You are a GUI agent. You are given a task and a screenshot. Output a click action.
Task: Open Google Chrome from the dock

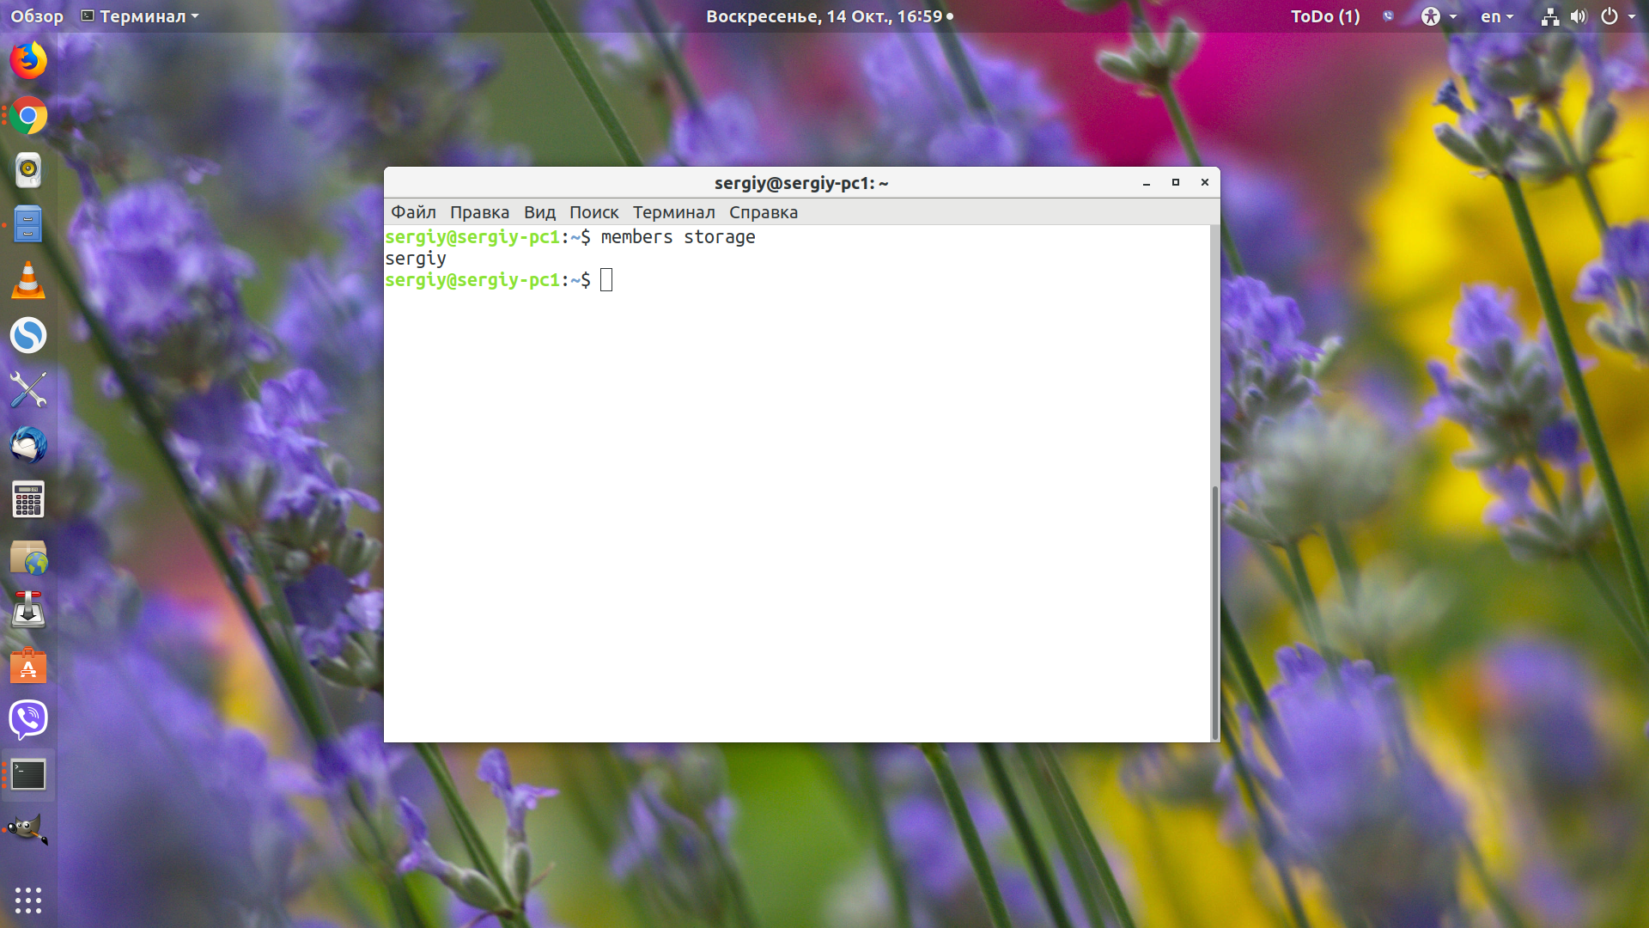[28, 115]
